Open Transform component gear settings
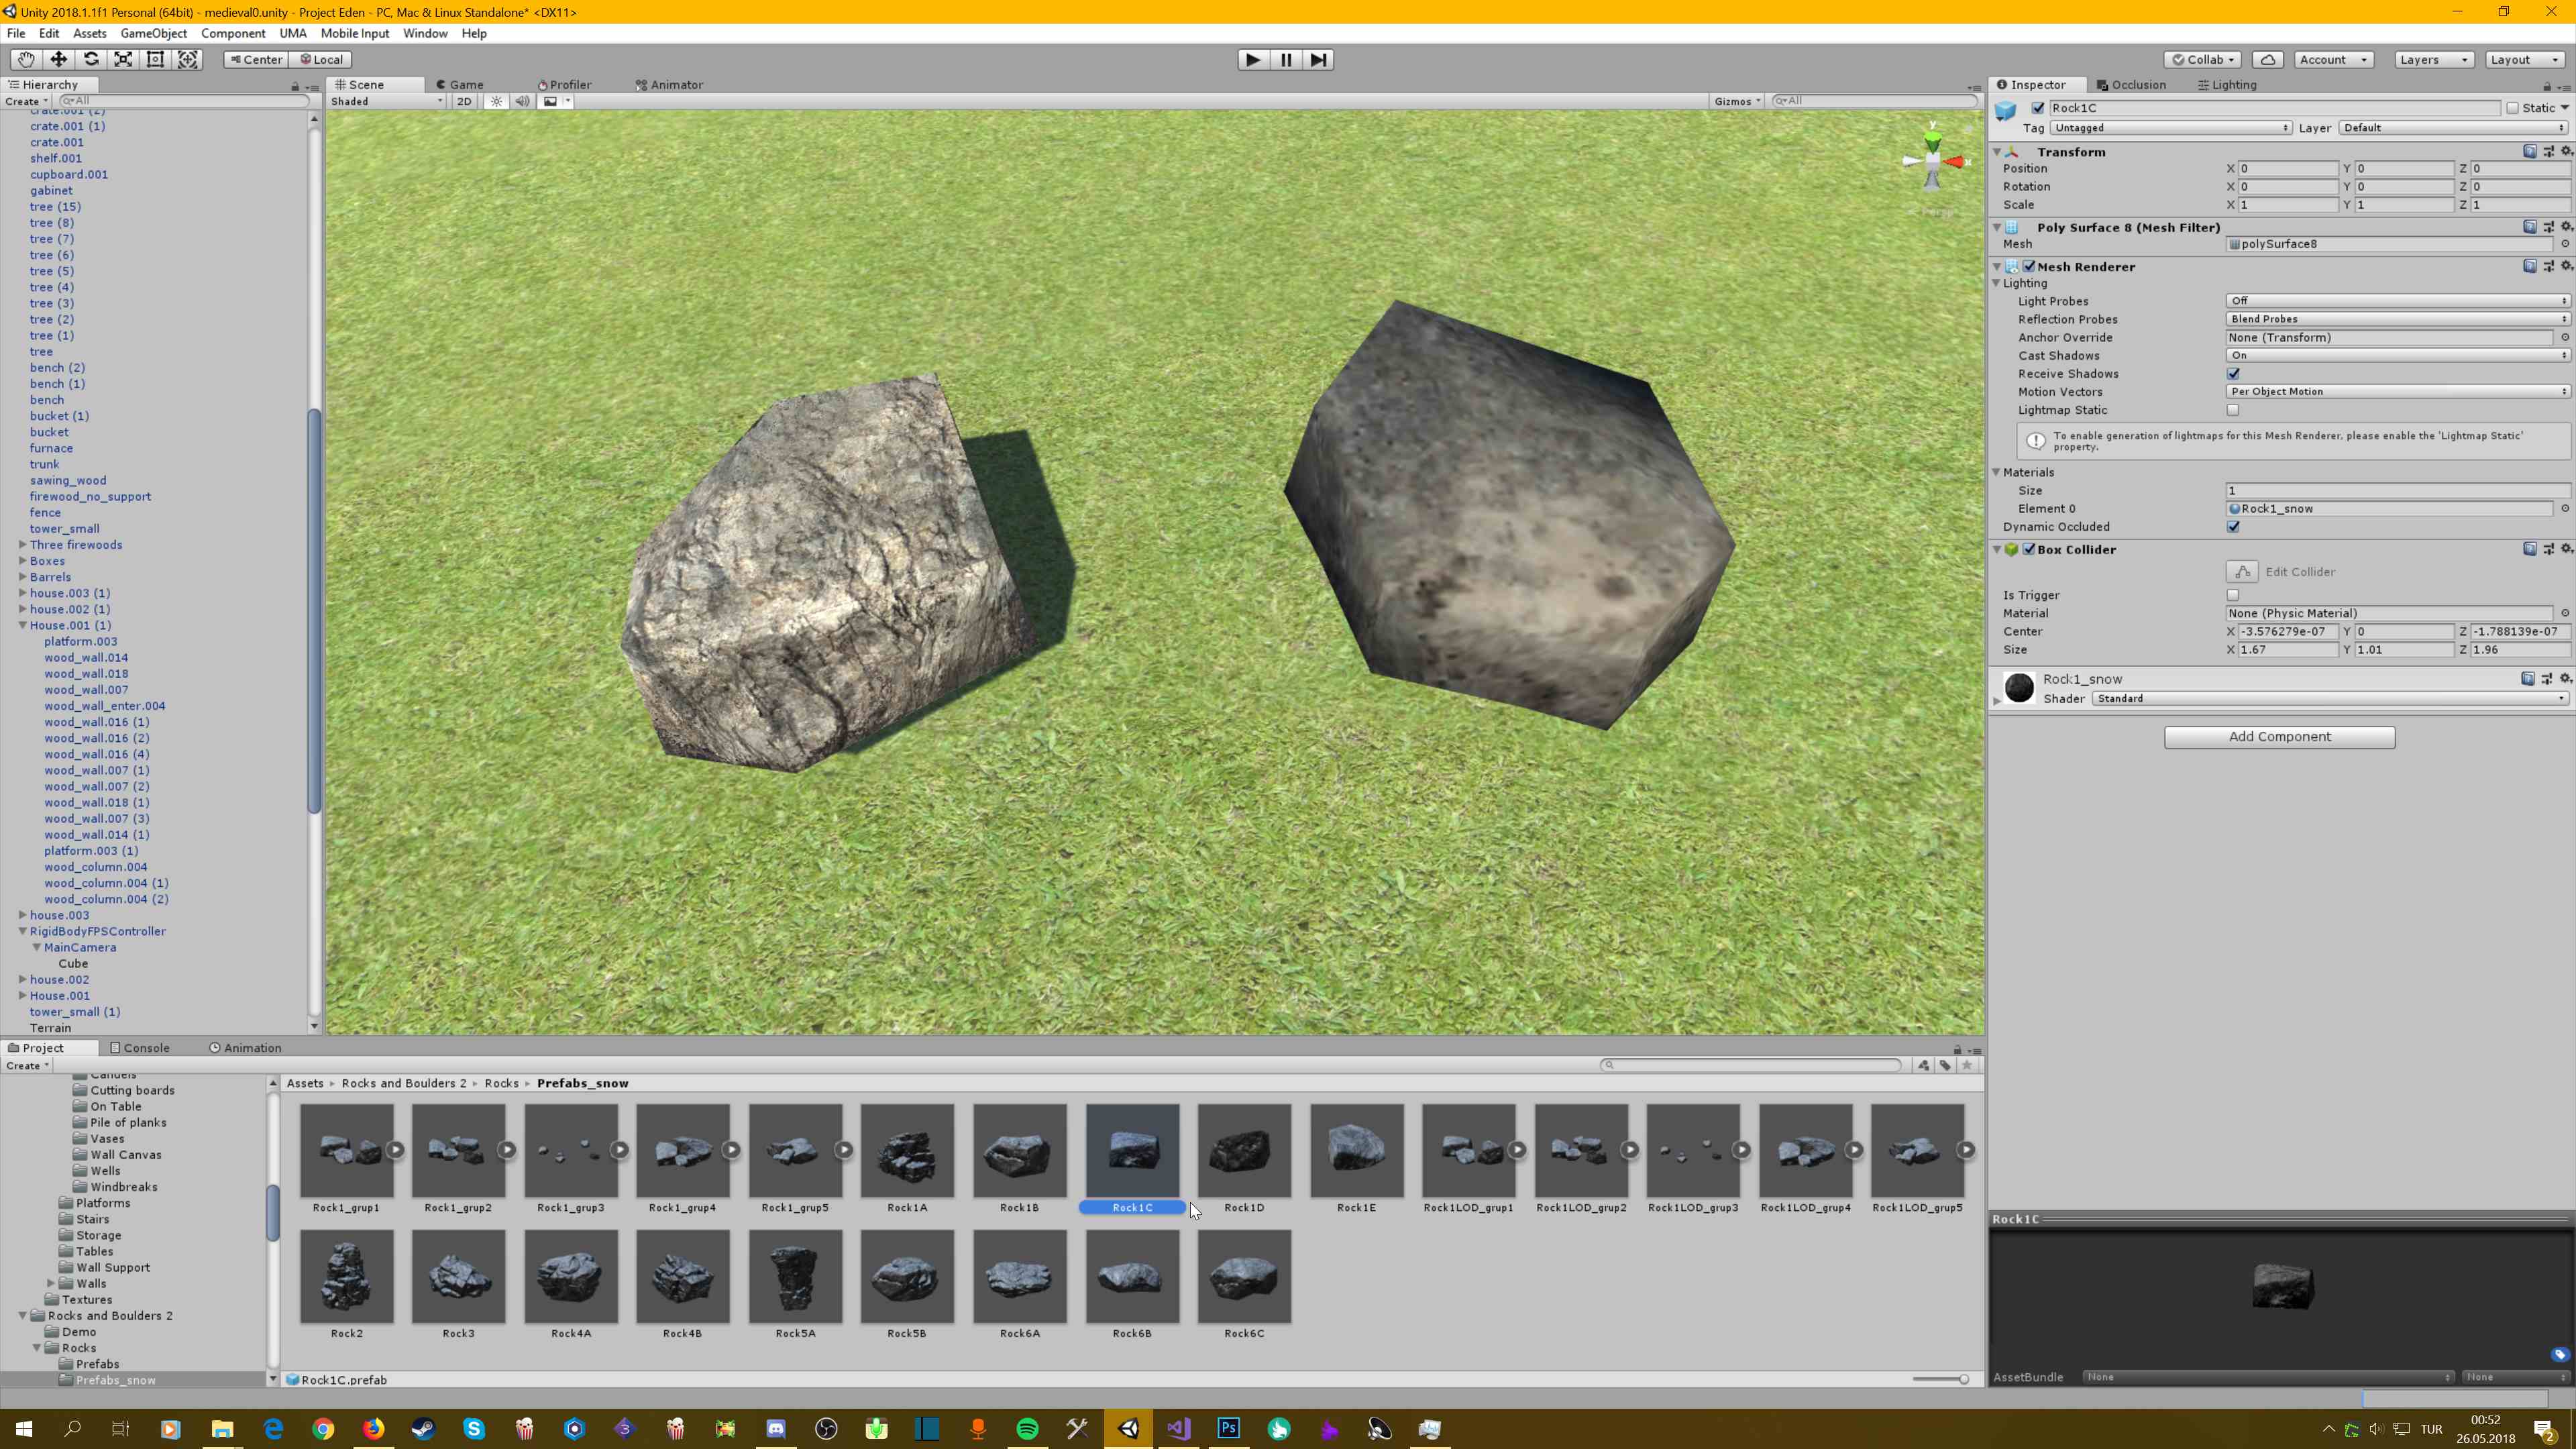This screenshot has height=1449, width=2576. tap(2565, 152)
